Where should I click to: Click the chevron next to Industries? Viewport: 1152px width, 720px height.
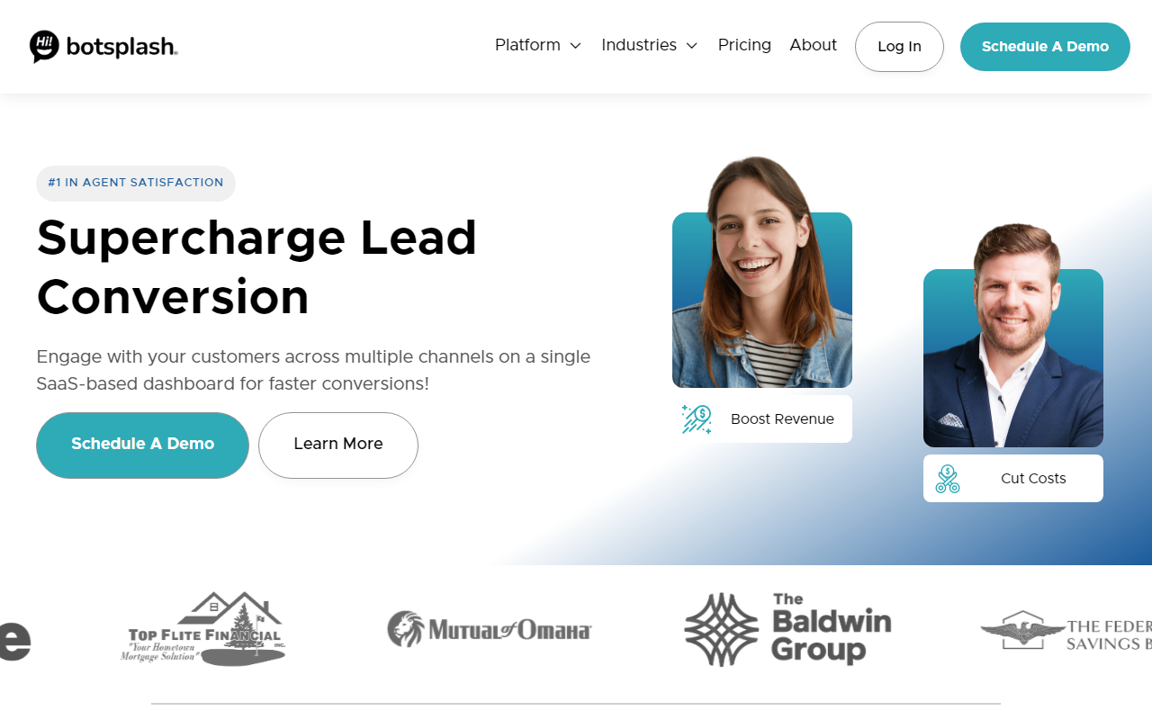pyautogui.click(x=691, y=46)
